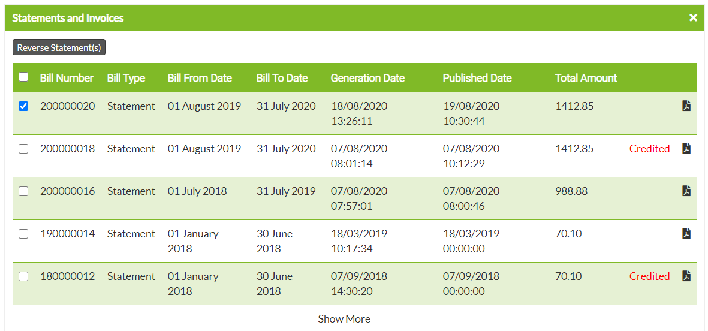Click the Bill Type column header
This screenshot has width=708, height=331.
(x=126, y=78)
